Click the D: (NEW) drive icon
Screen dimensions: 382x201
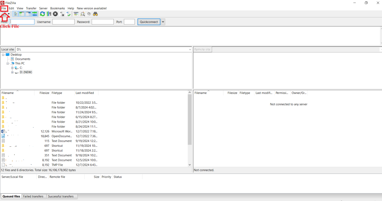tap(16, 72)
